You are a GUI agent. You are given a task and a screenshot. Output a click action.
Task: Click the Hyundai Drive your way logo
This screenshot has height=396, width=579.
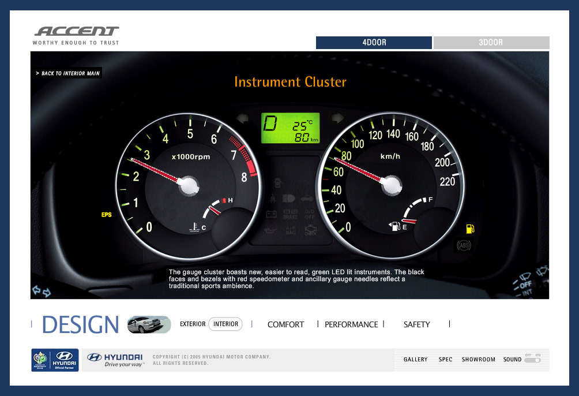[x=115, y=360]
